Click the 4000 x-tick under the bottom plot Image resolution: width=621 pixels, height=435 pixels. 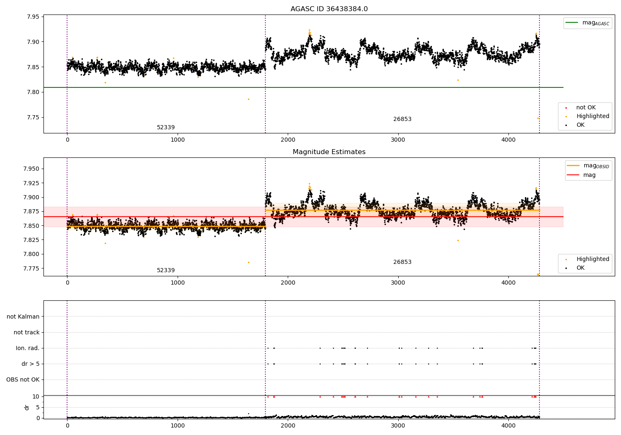(x=508, y=425)
